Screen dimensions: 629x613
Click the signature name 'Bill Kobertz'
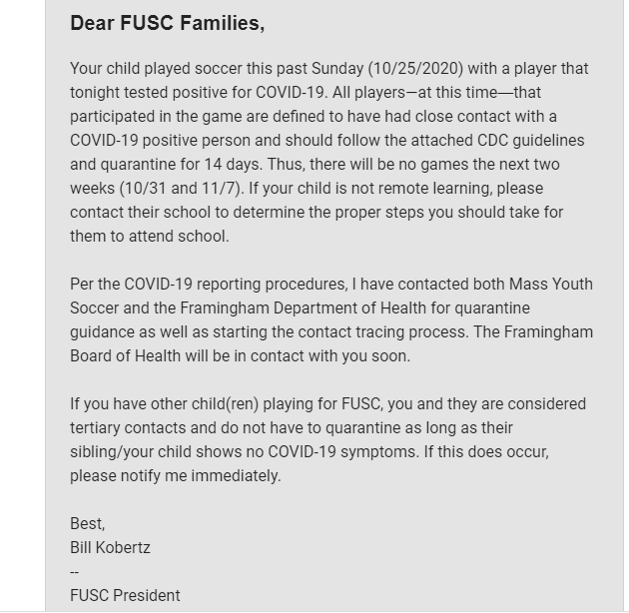coord(110,548)
